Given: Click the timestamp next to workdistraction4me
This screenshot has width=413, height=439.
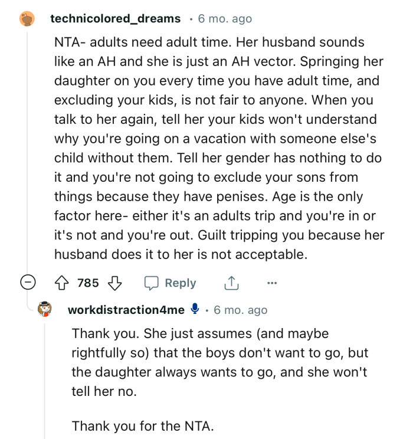Looking at the screenshot, I should click(240, 310).
